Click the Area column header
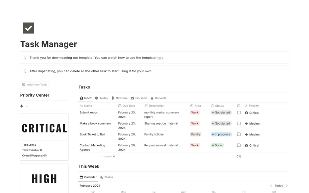309x193 pixels. click(196, 106)
